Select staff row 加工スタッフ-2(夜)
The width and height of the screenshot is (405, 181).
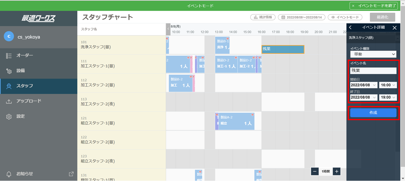click(x=122, y=102)
